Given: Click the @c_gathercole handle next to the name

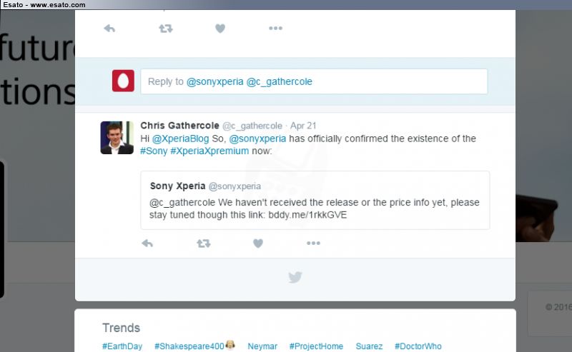Looking at the screenshot, I should coord(252,126).
